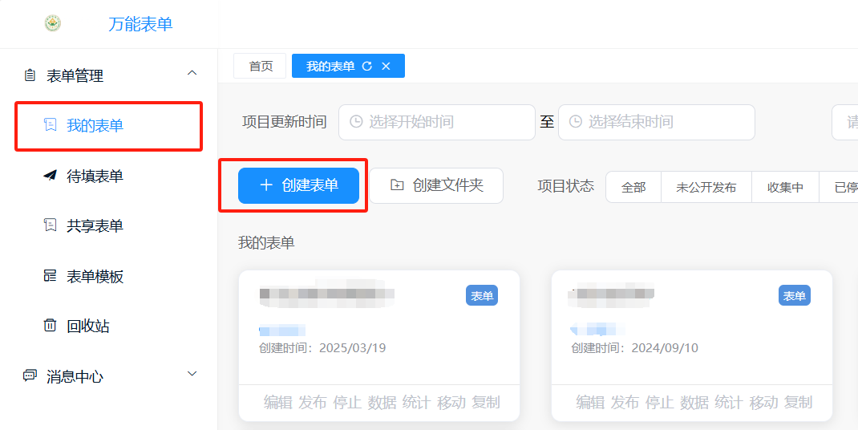Click 编辑 on the 2024/09/10 form card
Viewport: 858px width, 430px height.
click(590, 403)
